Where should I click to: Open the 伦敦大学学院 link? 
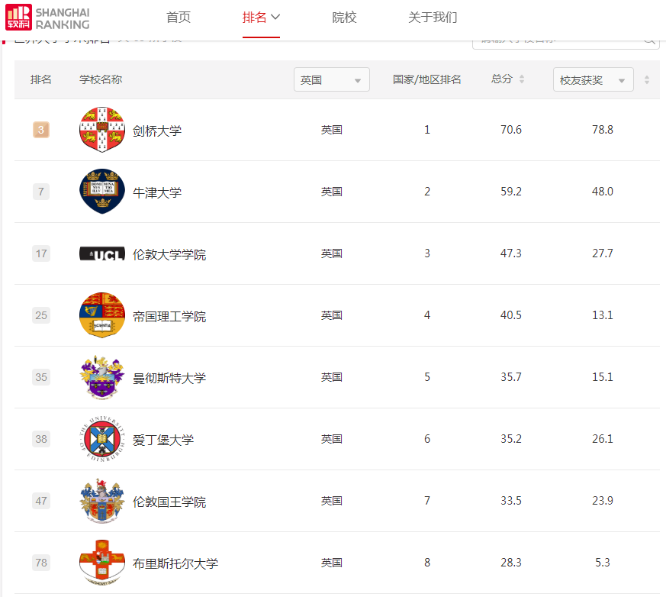tap(169, 254)
